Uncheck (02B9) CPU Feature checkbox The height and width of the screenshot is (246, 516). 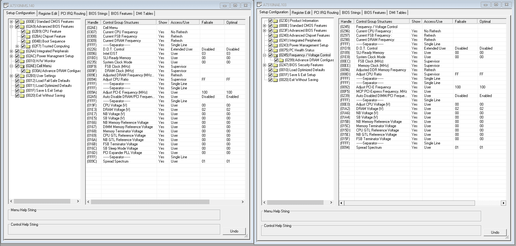[x=23, y=31]
